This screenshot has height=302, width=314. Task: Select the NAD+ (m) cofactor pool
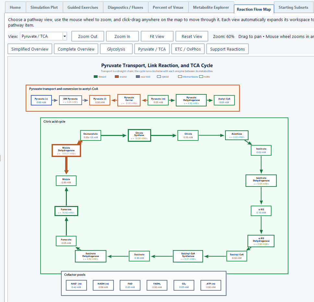coord(76,285)
